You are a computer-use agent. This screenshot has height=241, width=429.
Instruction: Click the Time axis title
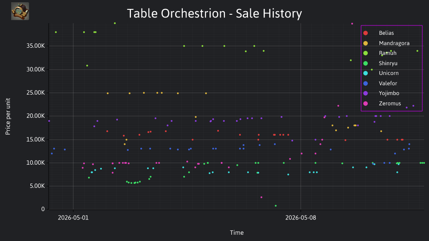237,233
